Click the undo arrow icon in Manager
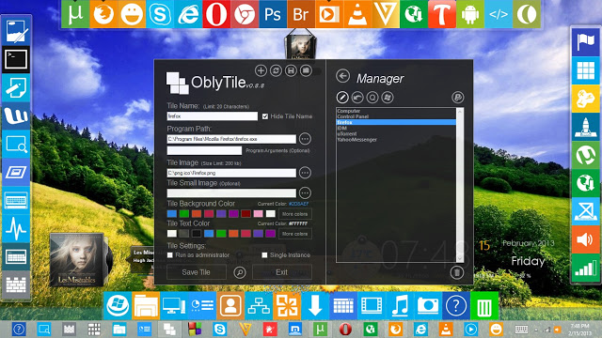This screenshot has height=338, width=602. [357, 98]
